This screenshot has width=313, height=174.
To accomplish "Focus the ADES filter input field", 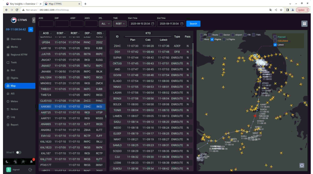I will tap(91, 24).
